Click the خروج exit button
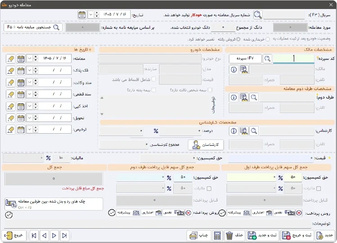This screenshot has height=243, width=337. tap(14, 236)
